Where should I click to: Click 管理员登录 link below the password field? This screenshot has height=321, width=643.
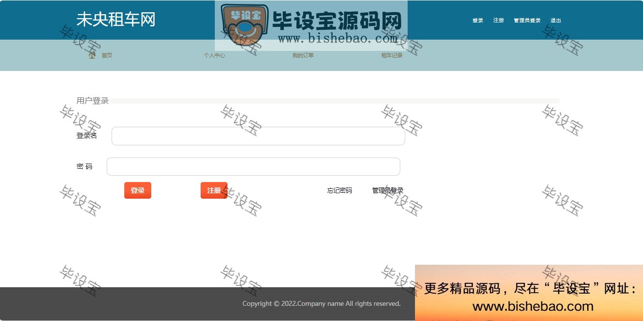[x=388, y=190]
